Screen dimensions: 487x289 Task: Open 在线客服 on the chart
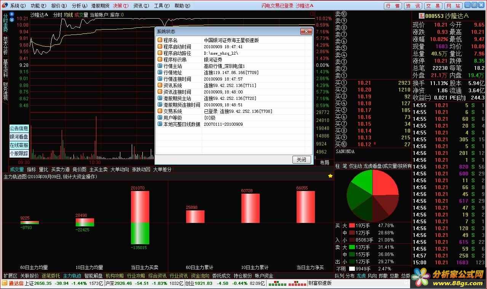(x=19, y=145)
